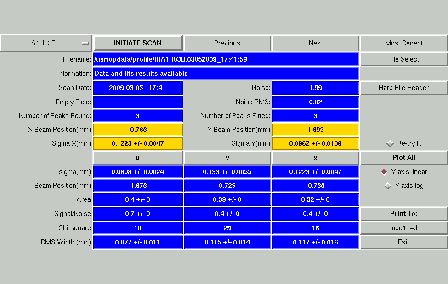The height and width of the screenshot is (284, 448).
Task: Click the Area value 0.39 +/- 0
Action: click(227, 199)
